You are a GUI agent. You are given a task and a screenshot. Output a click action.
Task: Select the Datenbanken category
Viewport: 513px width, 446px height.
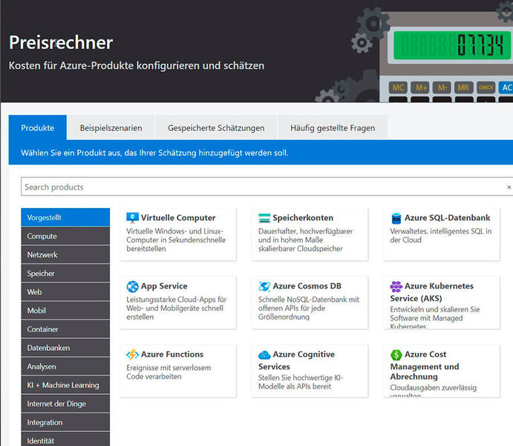point(65,348)
